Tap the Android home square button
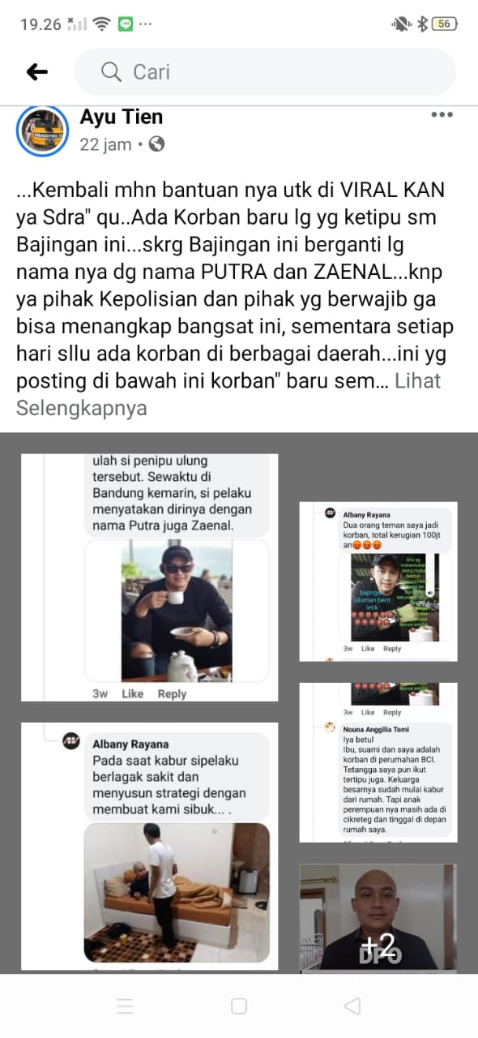Image resolution: width=478 pixels, height=1038 pixels. click(239, 1006)
